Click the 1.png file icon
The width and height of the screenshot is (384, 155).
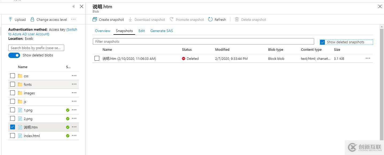coord(20,110)
